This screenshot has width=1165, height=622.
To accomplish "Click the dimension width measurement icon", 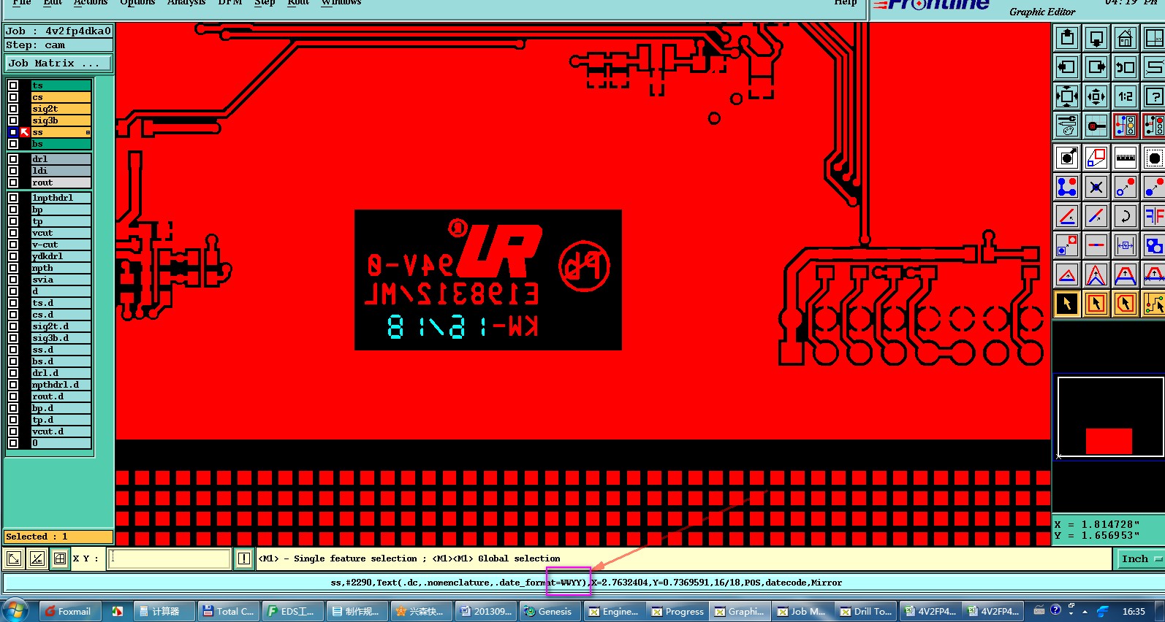I will pyautogui.click(x=1126, y=245).
